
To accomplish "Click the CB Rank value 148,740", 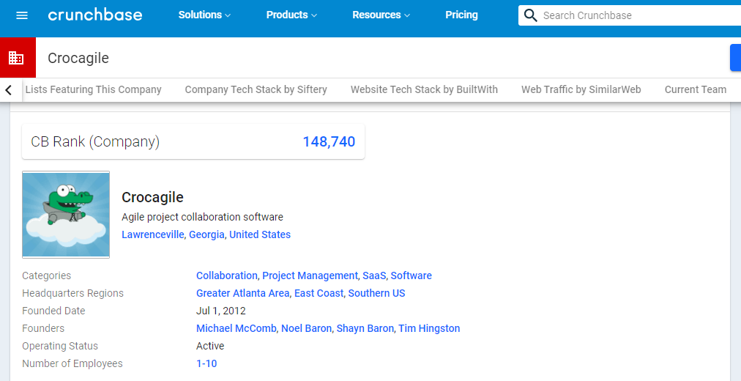I will (329, 142).
